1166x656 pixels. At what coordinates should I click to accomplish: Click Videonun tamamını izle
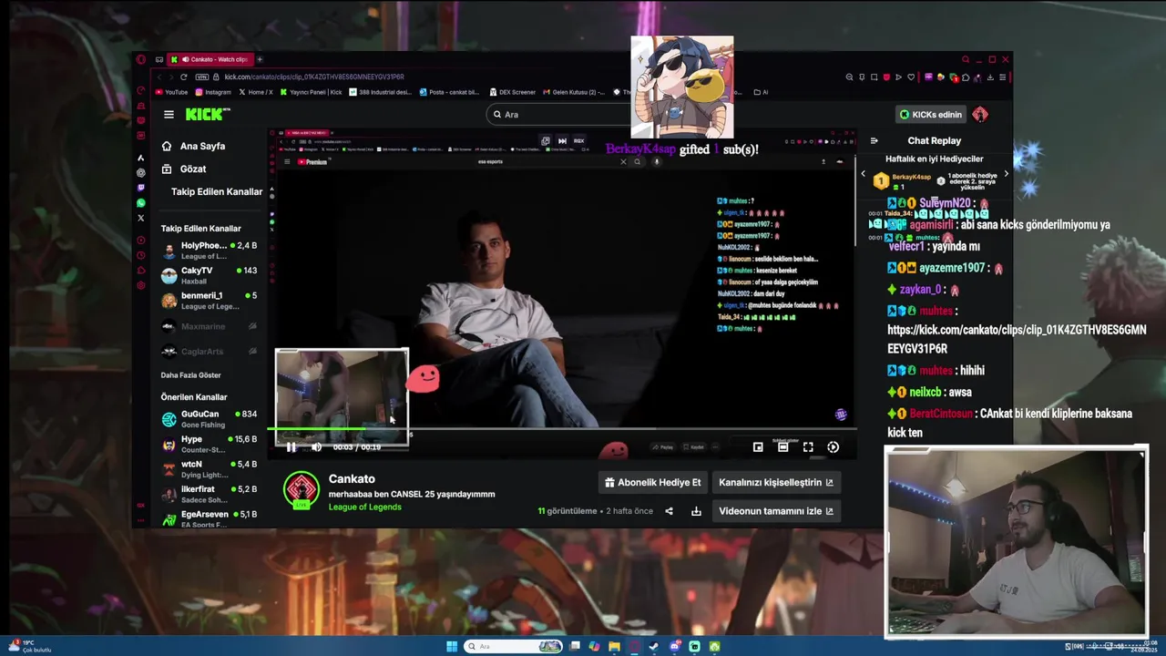pyautogui.click(x=775, y=511)
